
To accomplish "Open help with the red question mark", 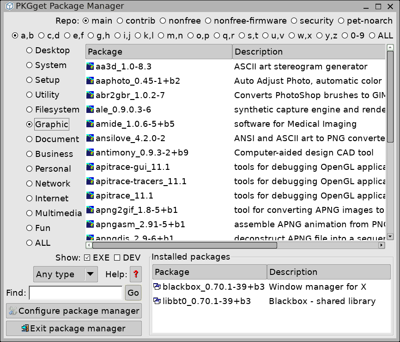I will pyautogui.click(x=136, y=274).
